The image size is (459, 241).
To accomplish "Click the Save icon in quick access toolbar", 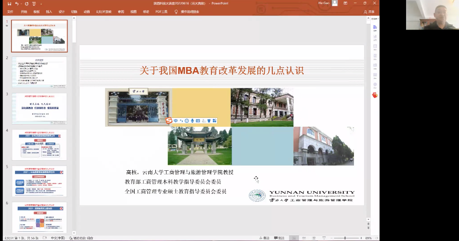I will point(10,4).
